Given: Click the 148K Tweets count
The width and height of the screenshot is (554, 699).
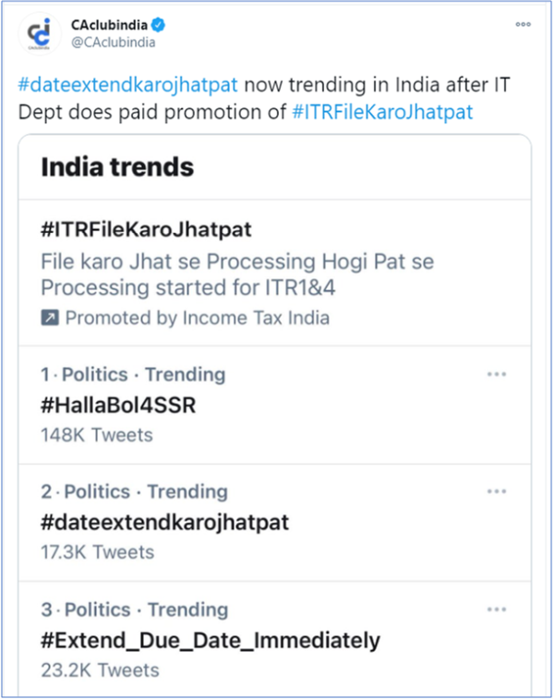Looking at the screenshot, I should pos(97,435).
